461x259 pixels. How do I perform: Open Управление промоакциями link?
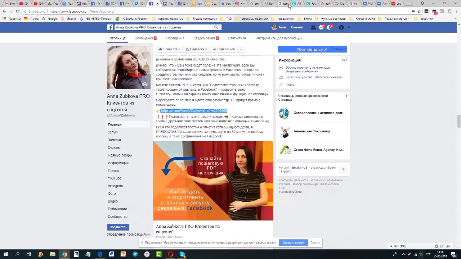128,234
